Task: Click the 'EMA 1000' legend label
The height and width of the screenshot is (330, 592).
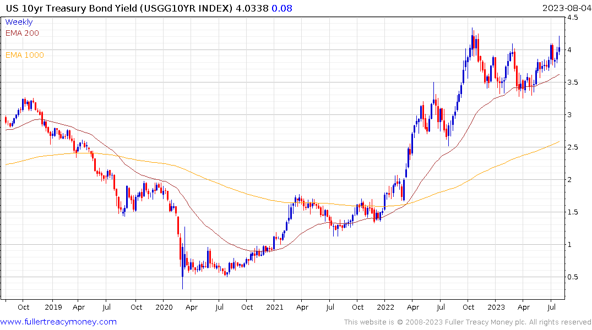Action: pos(25,55)
